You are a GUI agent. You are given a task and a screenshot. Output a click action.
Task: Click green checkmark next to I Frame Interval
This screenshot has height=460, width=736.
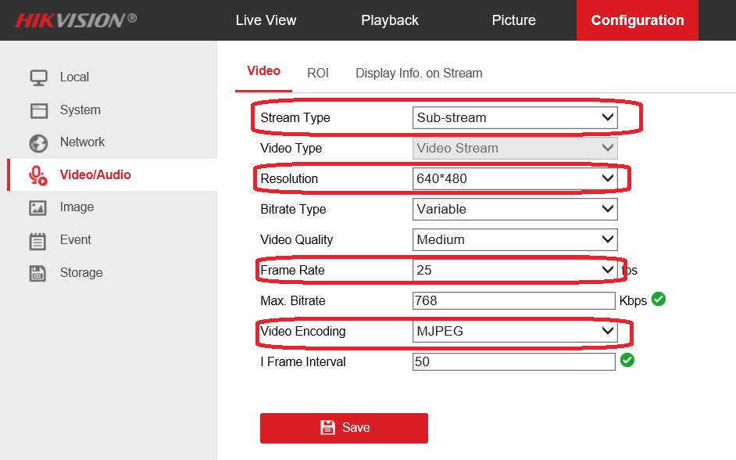tap(627, 360)
